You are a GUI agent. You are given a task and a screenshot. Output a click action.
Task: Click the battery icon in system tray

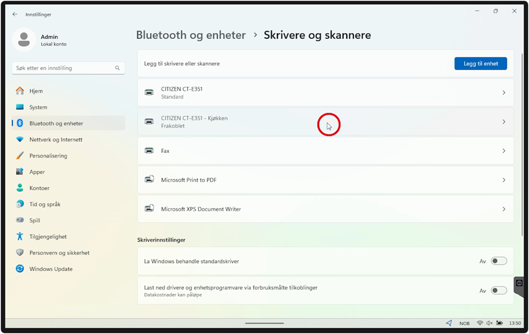tap(499, 323)
